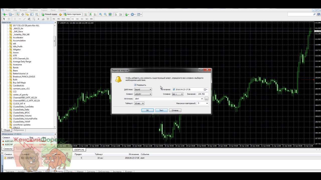Viewport: 321px width, 180px height.
Task: Select the M1 timeframe button
Action: tap(54, 19)
